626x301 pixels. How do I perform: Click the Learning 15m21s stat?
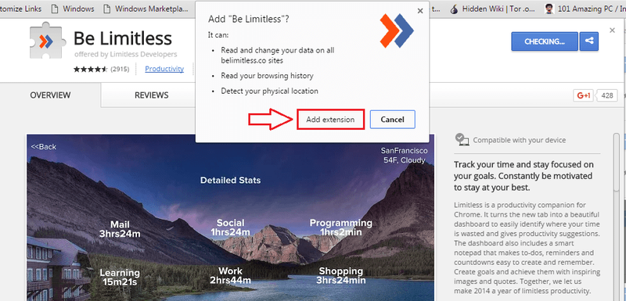point(120,278)
